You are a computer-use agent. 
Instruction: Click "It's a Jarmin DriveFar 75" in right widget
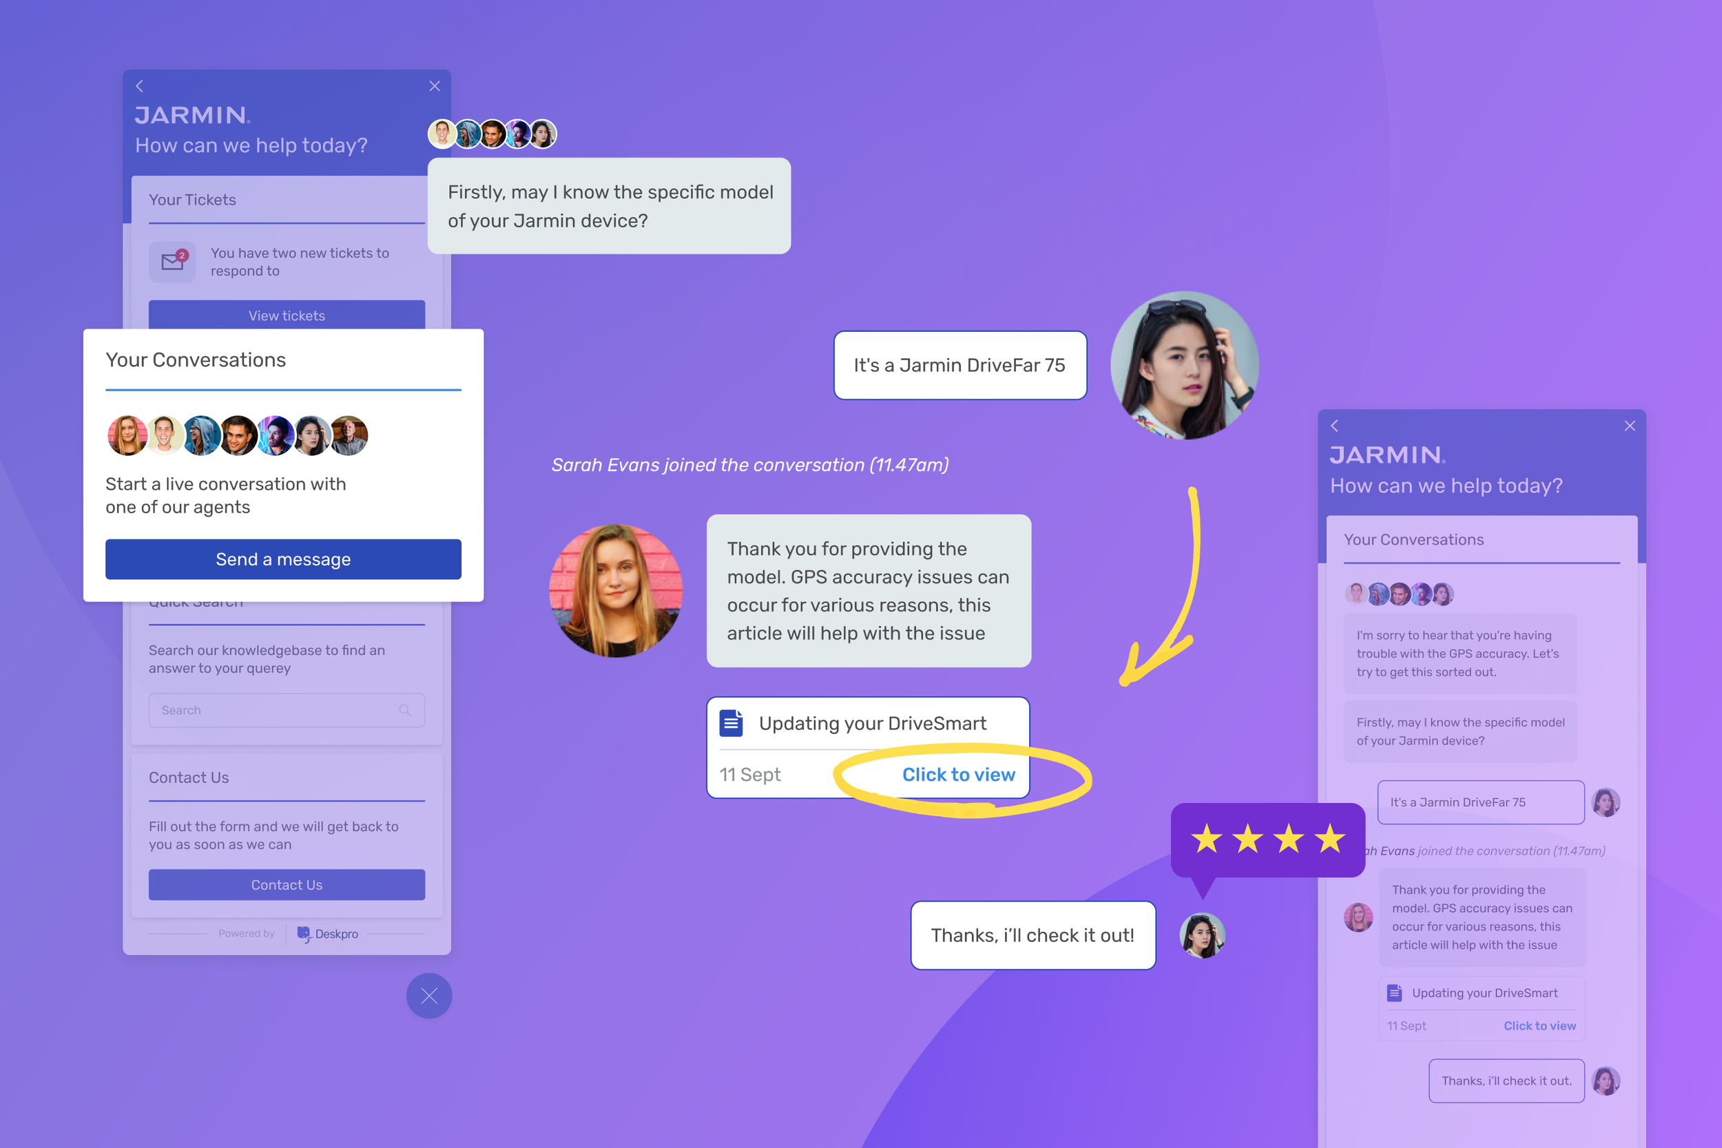click(1481, 802)
